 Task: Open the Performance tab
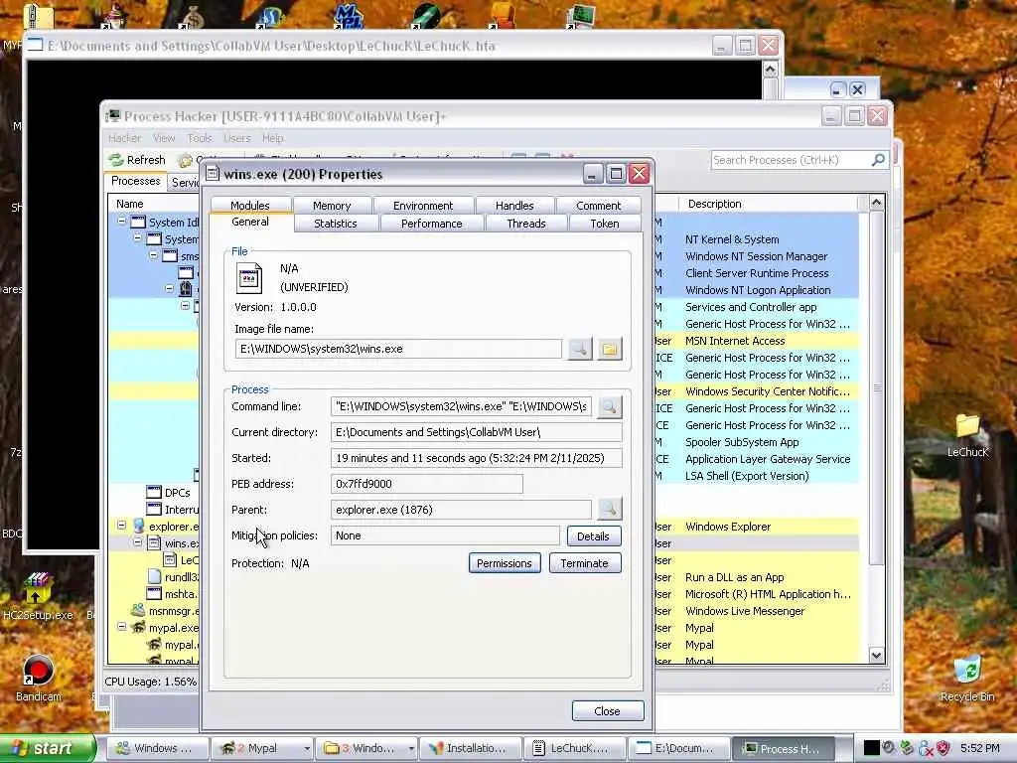431,224
